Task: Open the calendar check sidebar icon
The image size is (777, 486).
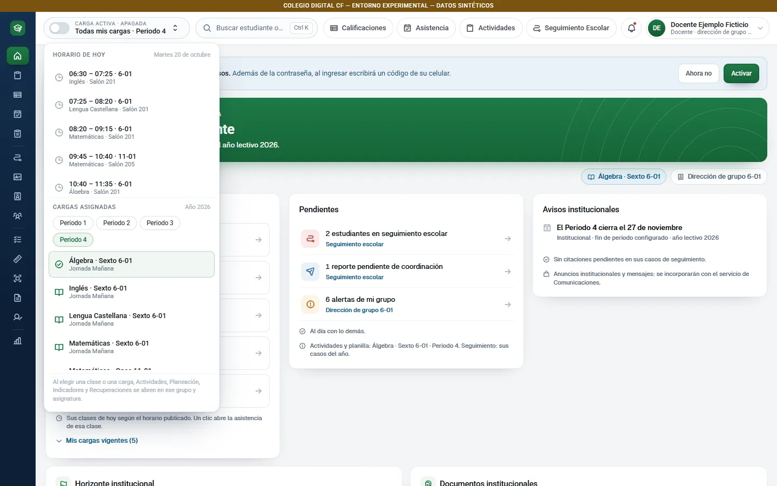Action: [x=18, y=114]
